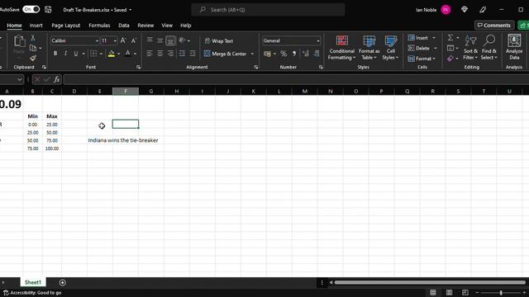Expand Merge & Center options arrow

tap(252, 54)
